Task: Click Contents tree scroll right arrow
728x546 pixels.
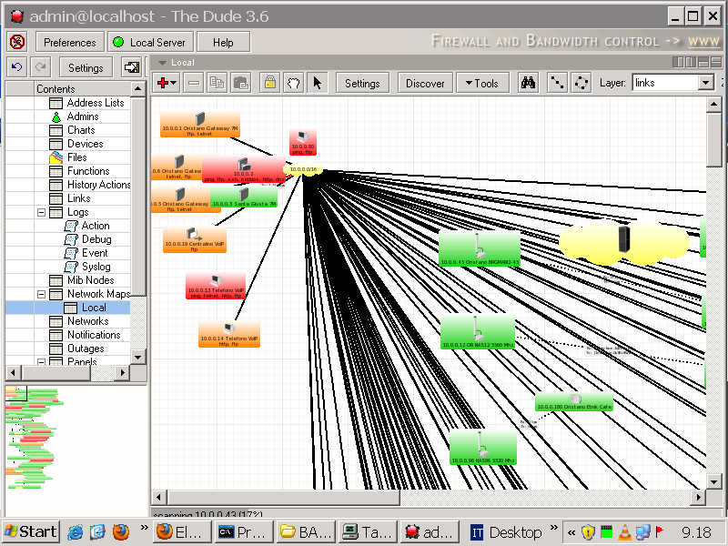Action: [122, 372]
